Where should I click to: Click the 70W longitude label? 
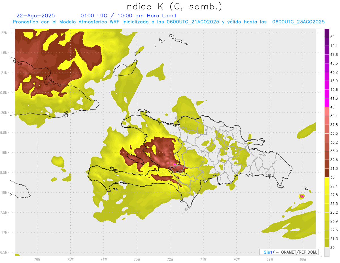pyautogui.click(x=237, y=259)
